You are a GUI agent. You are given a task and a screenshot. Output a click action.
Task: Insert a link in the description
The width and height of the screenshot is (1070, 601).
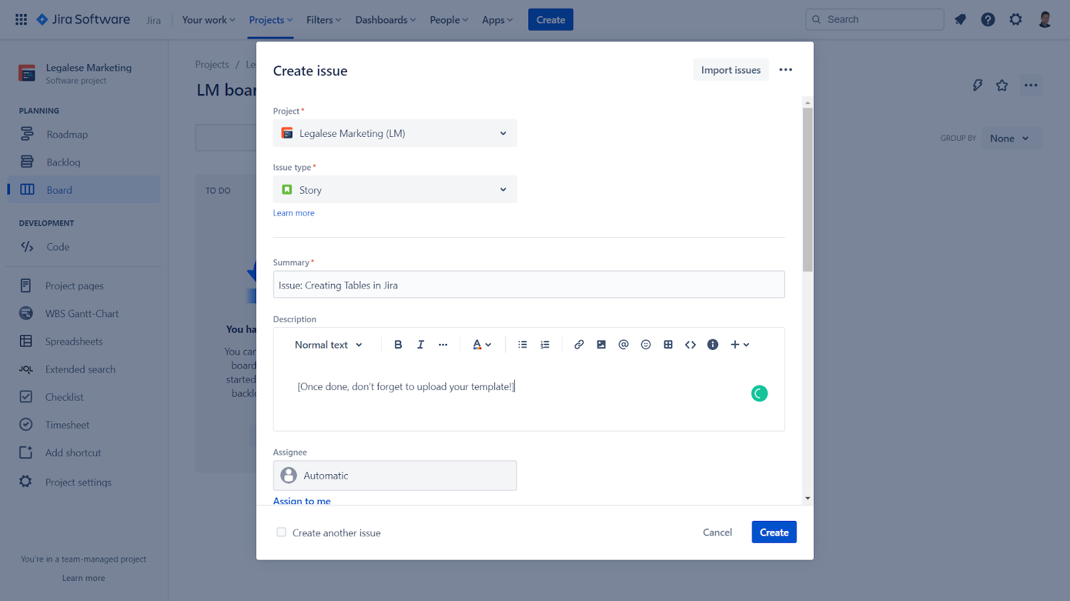[x=579, y=345]
